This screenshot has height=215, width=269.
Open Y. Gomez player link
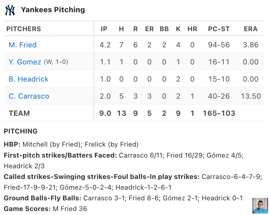pyautogui.click(x=25, y=62)
